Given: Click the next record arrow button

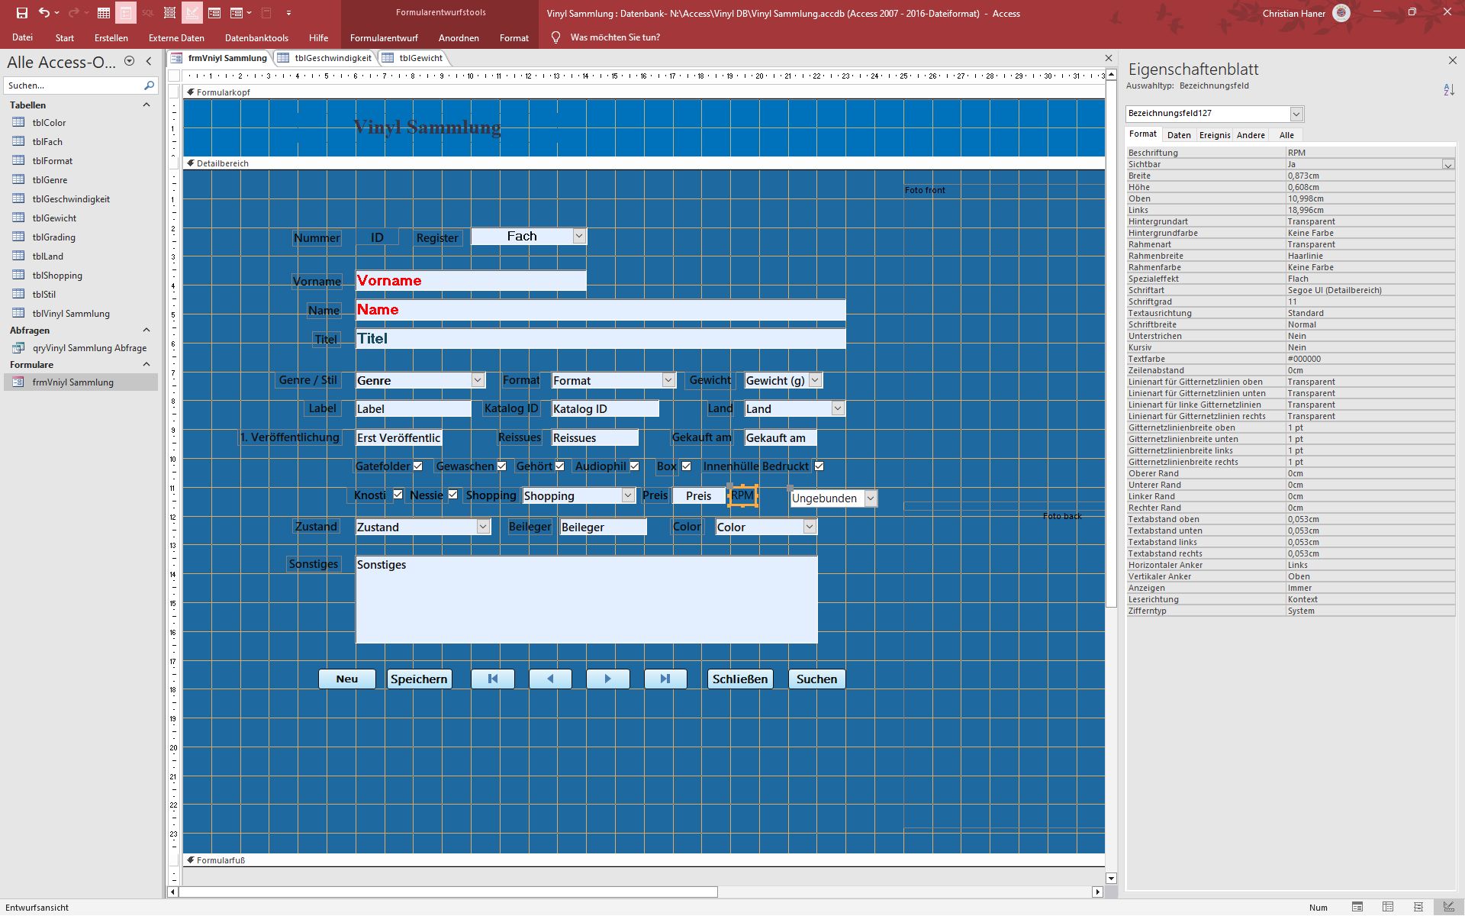Looking at the screenshot, I should [607, 679].
